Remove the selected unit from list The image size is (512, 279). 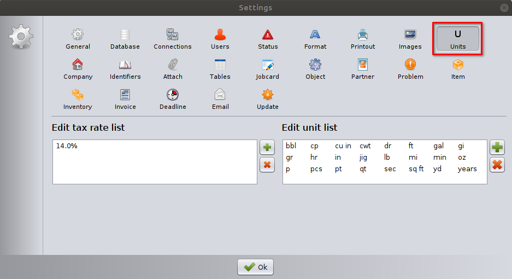pos(497,165)
